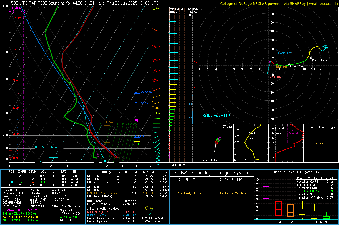Click the magenta EL level label

(136, 120)
